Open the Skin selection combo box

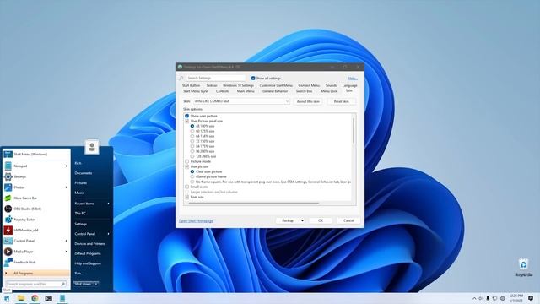coord(241,101)
